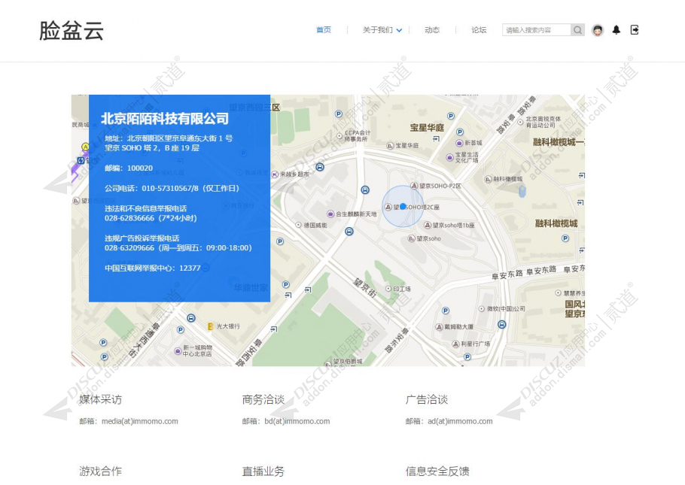
Task: Click the 媒体采访 heading
Action: click(x=100, y=399)
